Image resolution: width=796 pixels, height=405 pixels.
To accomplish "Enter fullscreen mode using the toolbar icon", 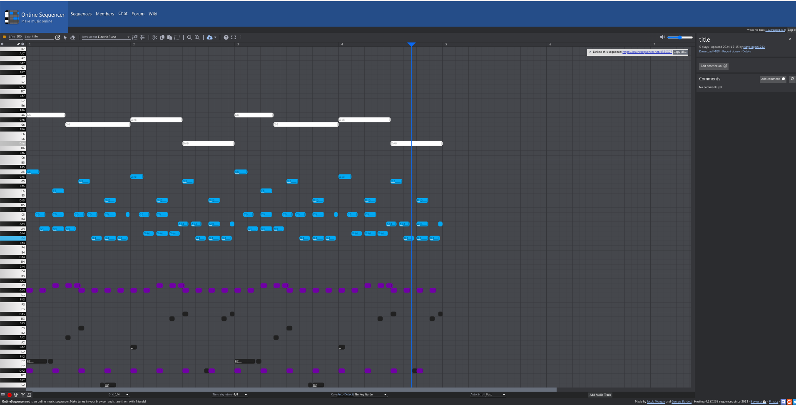I will [234, 37].
